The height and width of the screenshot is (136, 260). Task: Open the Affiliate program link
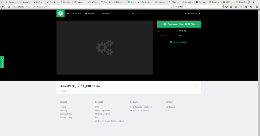[103, 114]
